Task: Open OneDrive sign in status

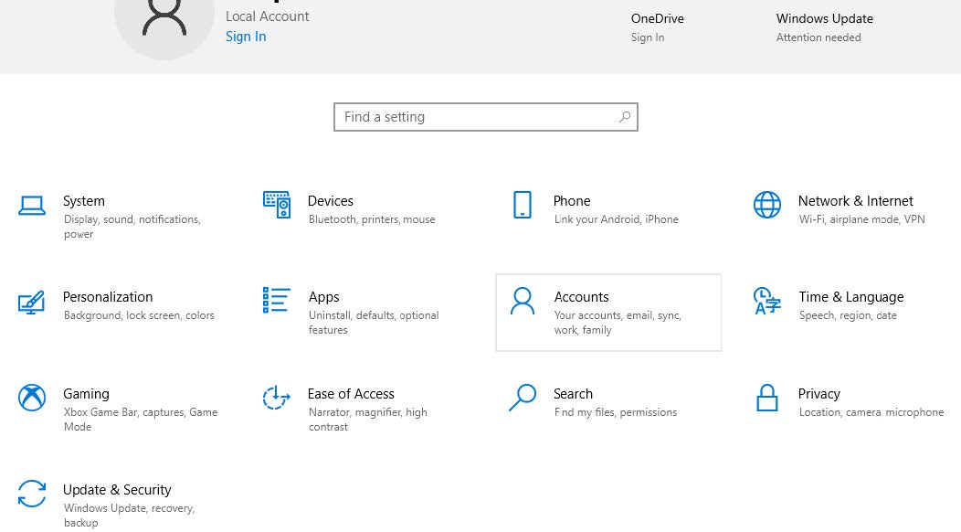Action: pyautogui.click(x=657, y=27)
